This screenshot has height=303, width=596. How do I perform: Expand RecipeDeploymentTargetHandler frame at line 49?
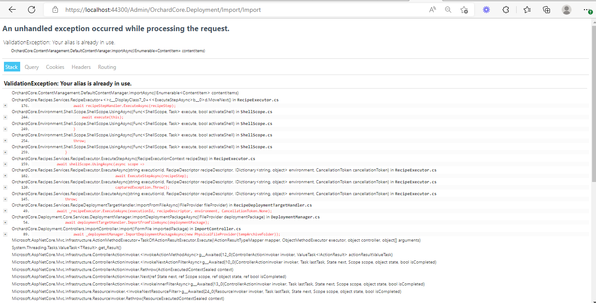pyautogui.click(x=4, y=210)
